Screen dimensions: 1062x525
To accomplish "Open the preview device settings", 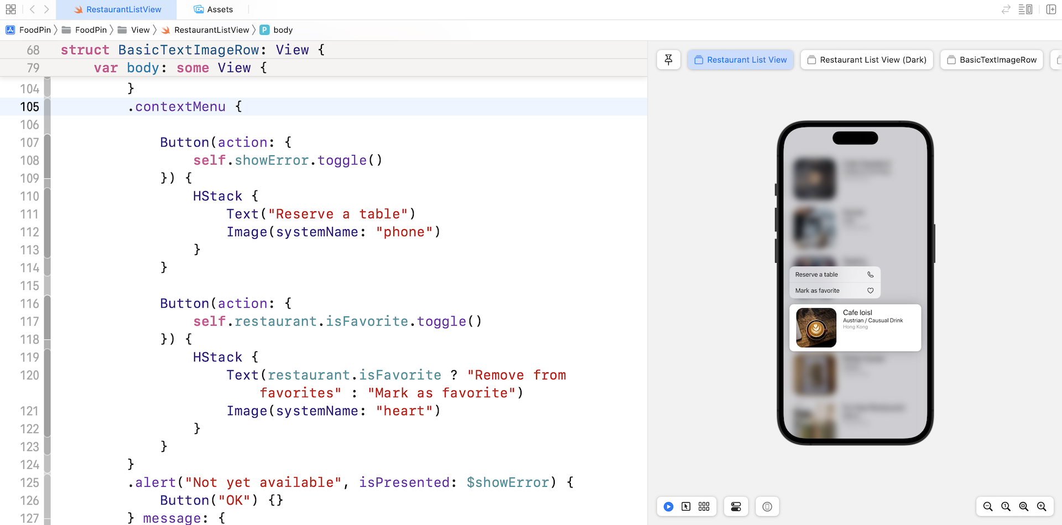I will coord(736,506).
